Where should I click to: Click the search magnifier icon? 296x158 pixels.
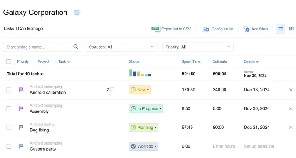[x=75, y=47]
